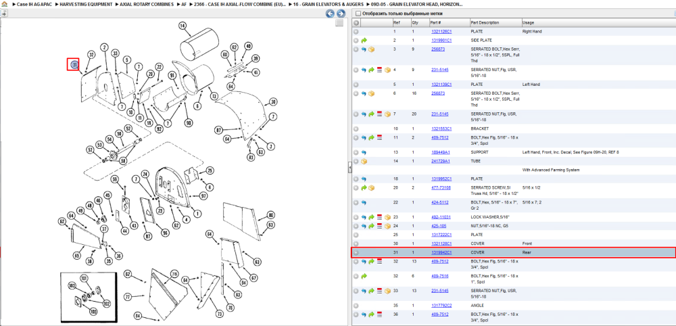Open part number link 1319942C1

click(x=441, y=252)
